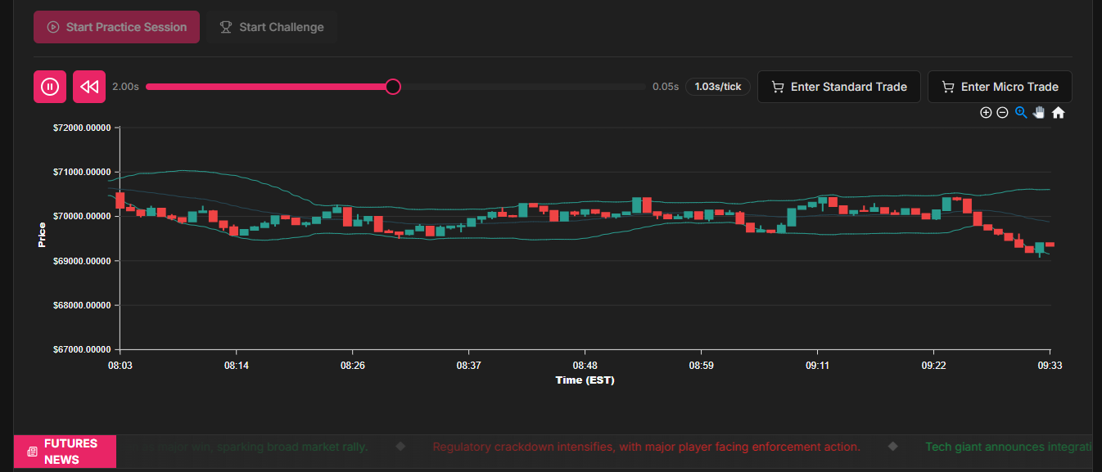Click the trophy icon on Start Challenge
This screenshot has height=472, width=1102.
tap(226, 27)
